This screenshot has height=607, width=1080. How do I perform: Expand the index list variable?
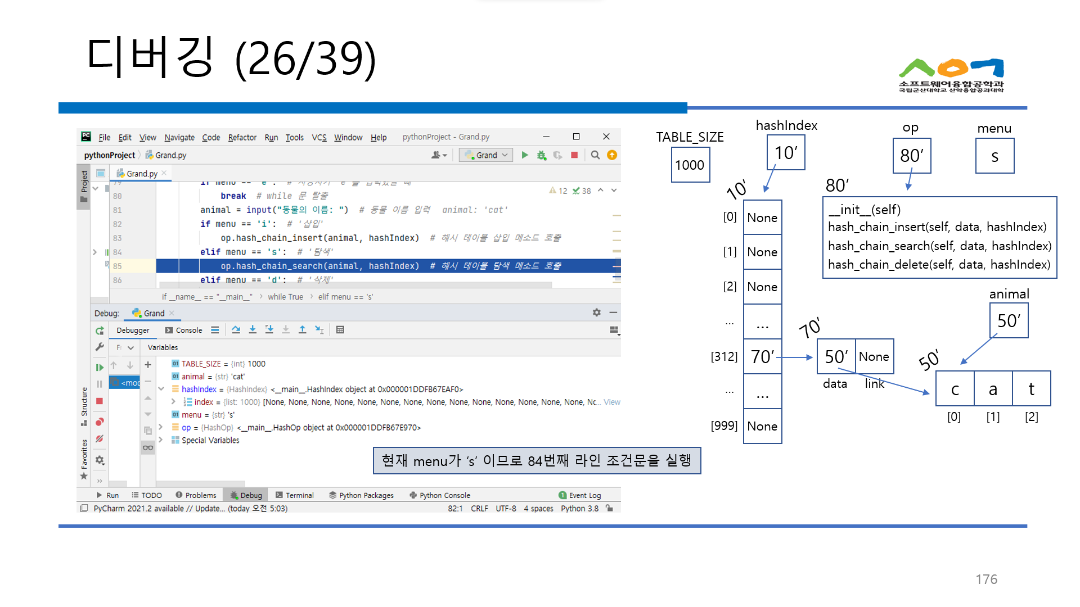173,402
